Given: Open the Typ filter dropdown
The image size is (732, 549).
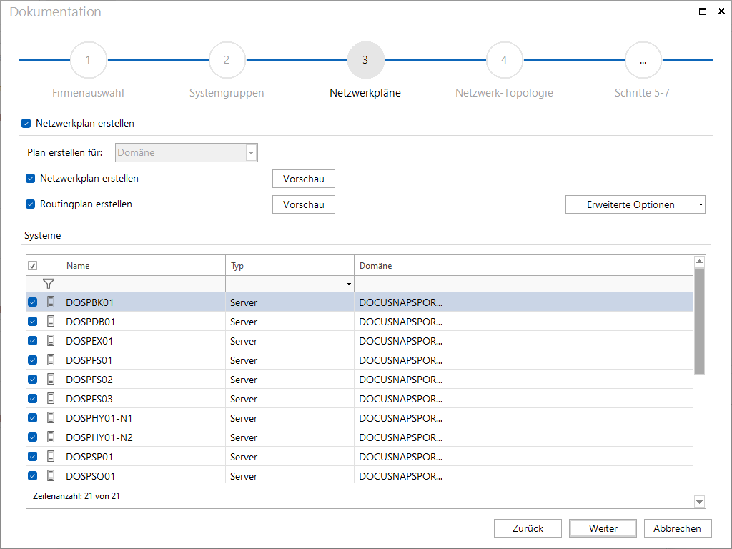Looking at the screenshot, I should pyautogui.click(x=349, y=284).
